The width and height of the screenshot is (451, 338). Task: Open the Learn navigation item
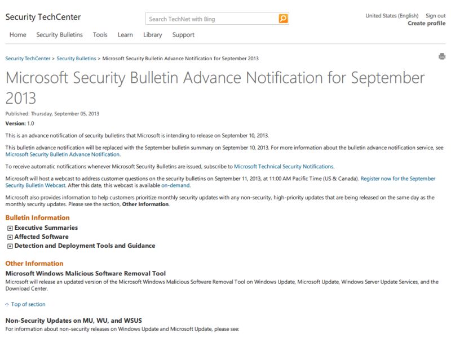coord(125,35)
